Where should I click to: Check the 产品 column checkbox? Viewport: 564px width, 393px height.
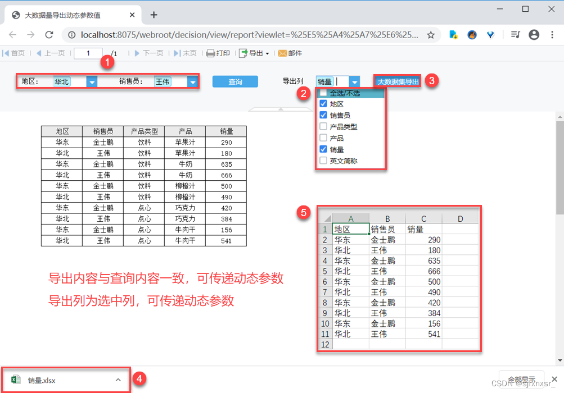click(x=323, y=138)
